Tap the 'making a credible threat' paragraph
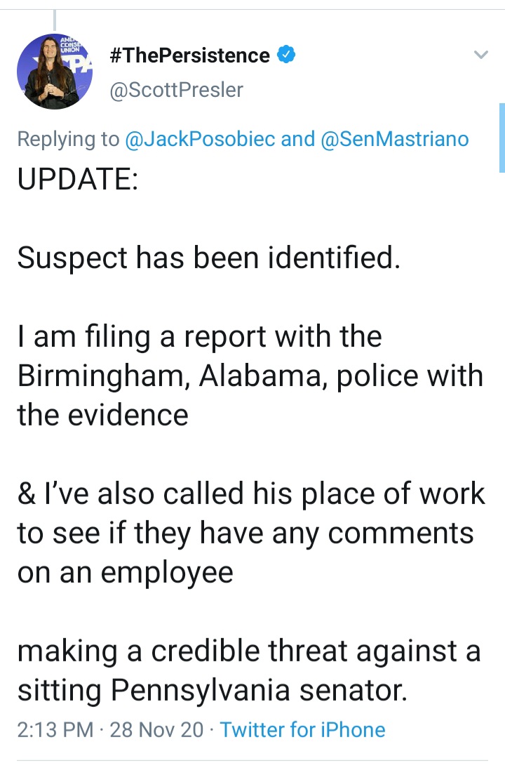Viewport: 505px width, 775px height. tap(249, 670)
